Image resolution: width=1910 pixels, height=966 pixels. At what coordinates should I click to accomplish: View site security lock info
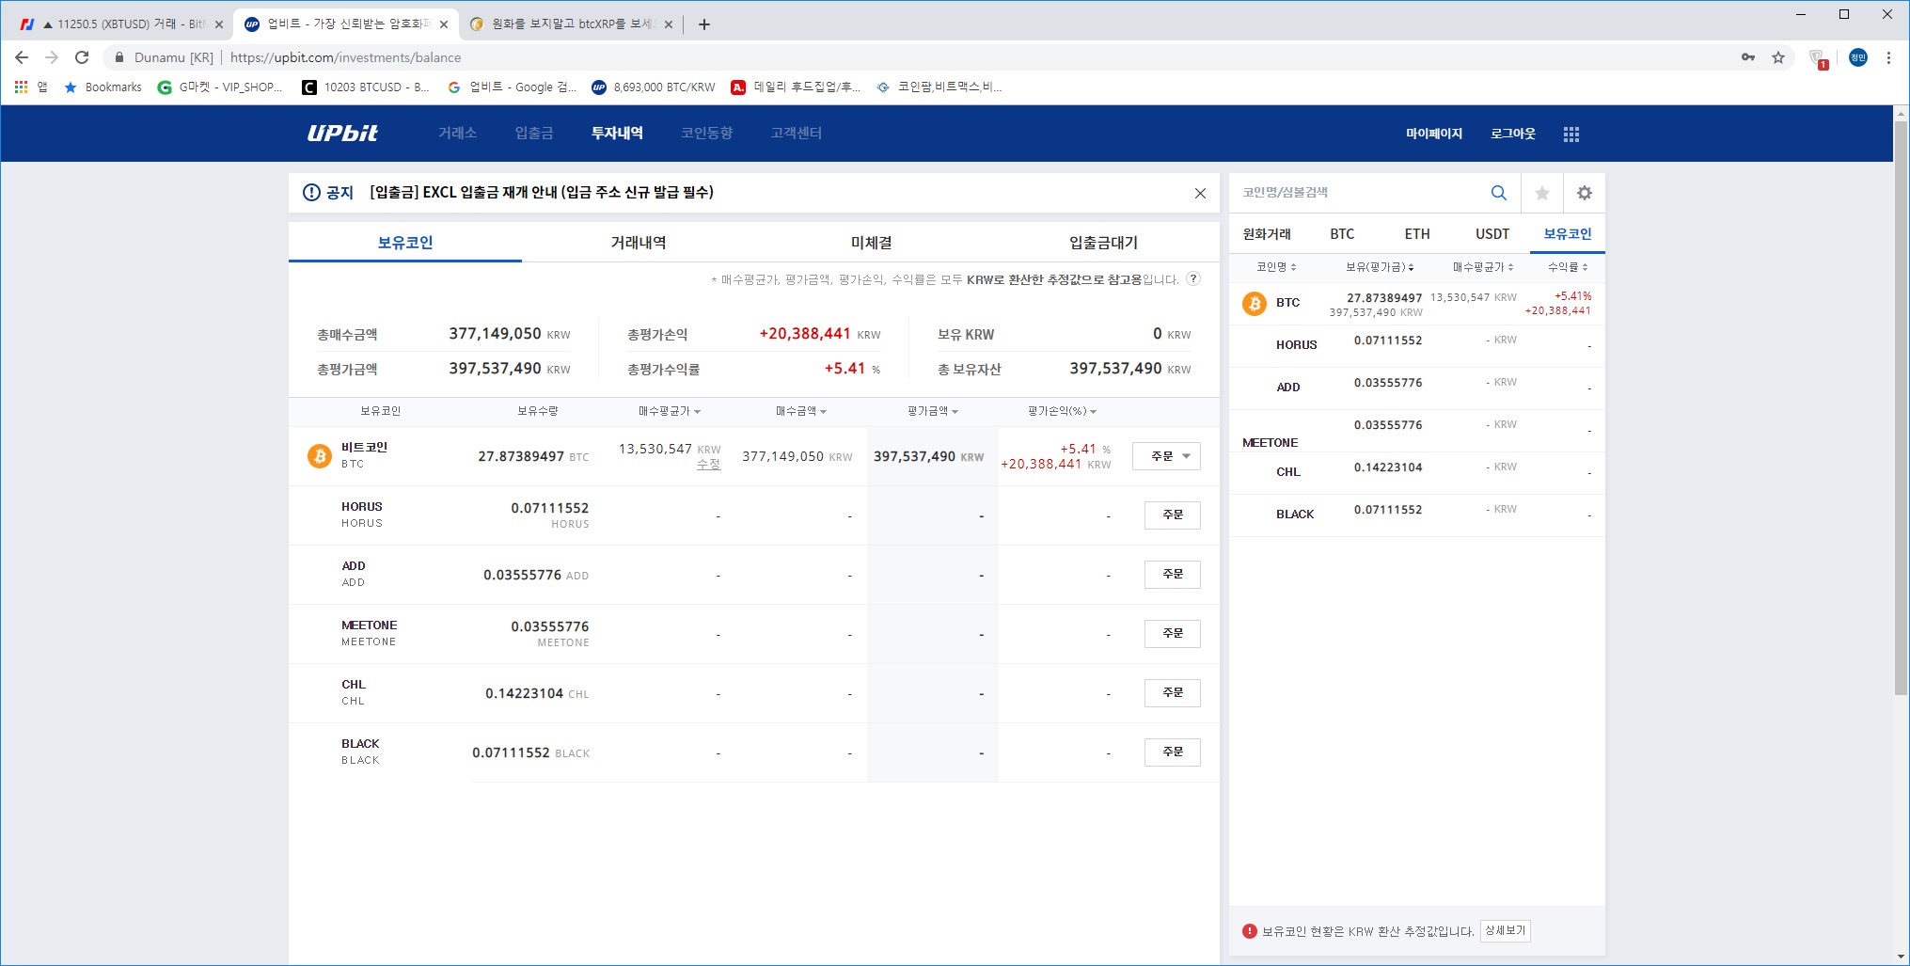119,57
